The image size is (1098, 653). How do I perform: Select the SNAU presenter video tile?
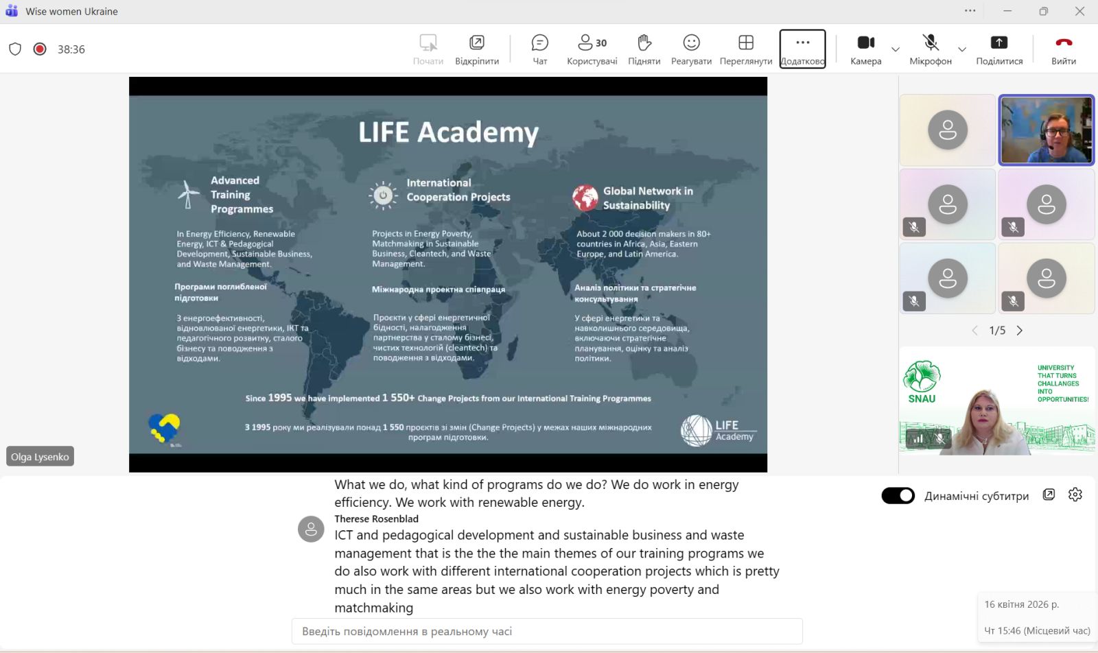(x=996, y=401)
